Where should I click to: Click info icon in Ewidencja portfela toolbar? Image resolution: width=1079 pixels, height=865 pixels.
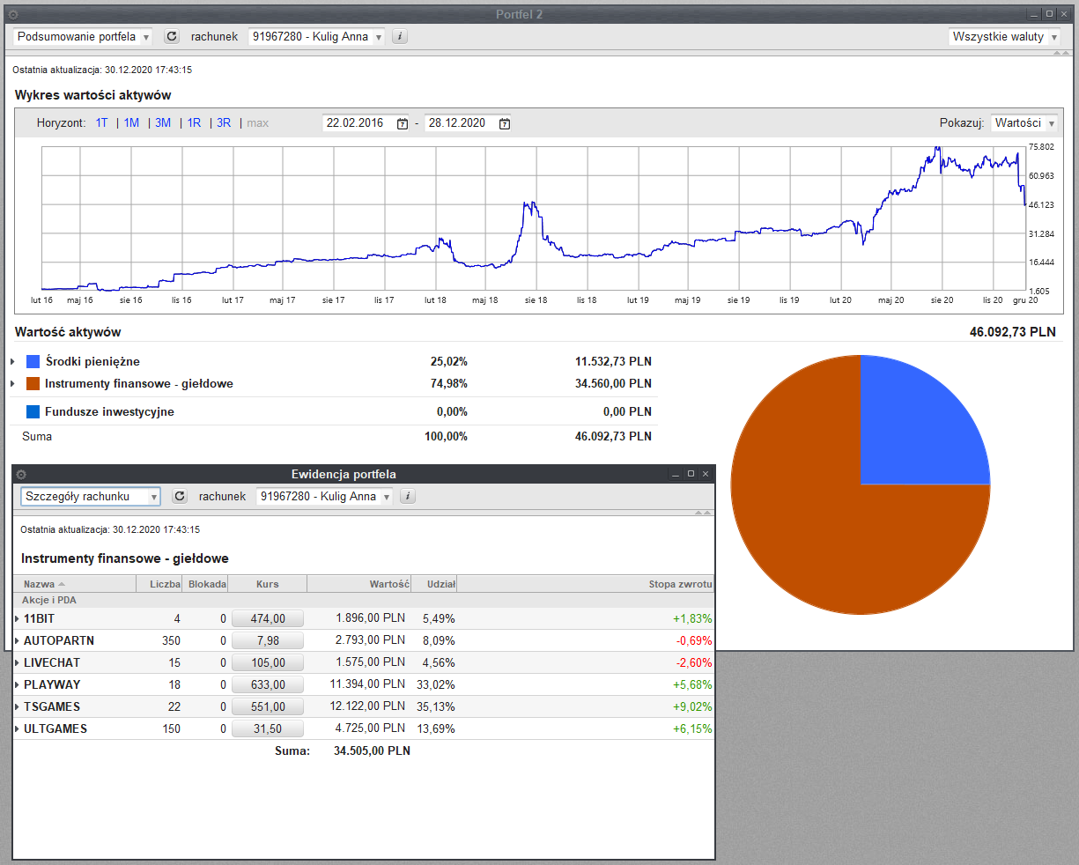(408, 496)
